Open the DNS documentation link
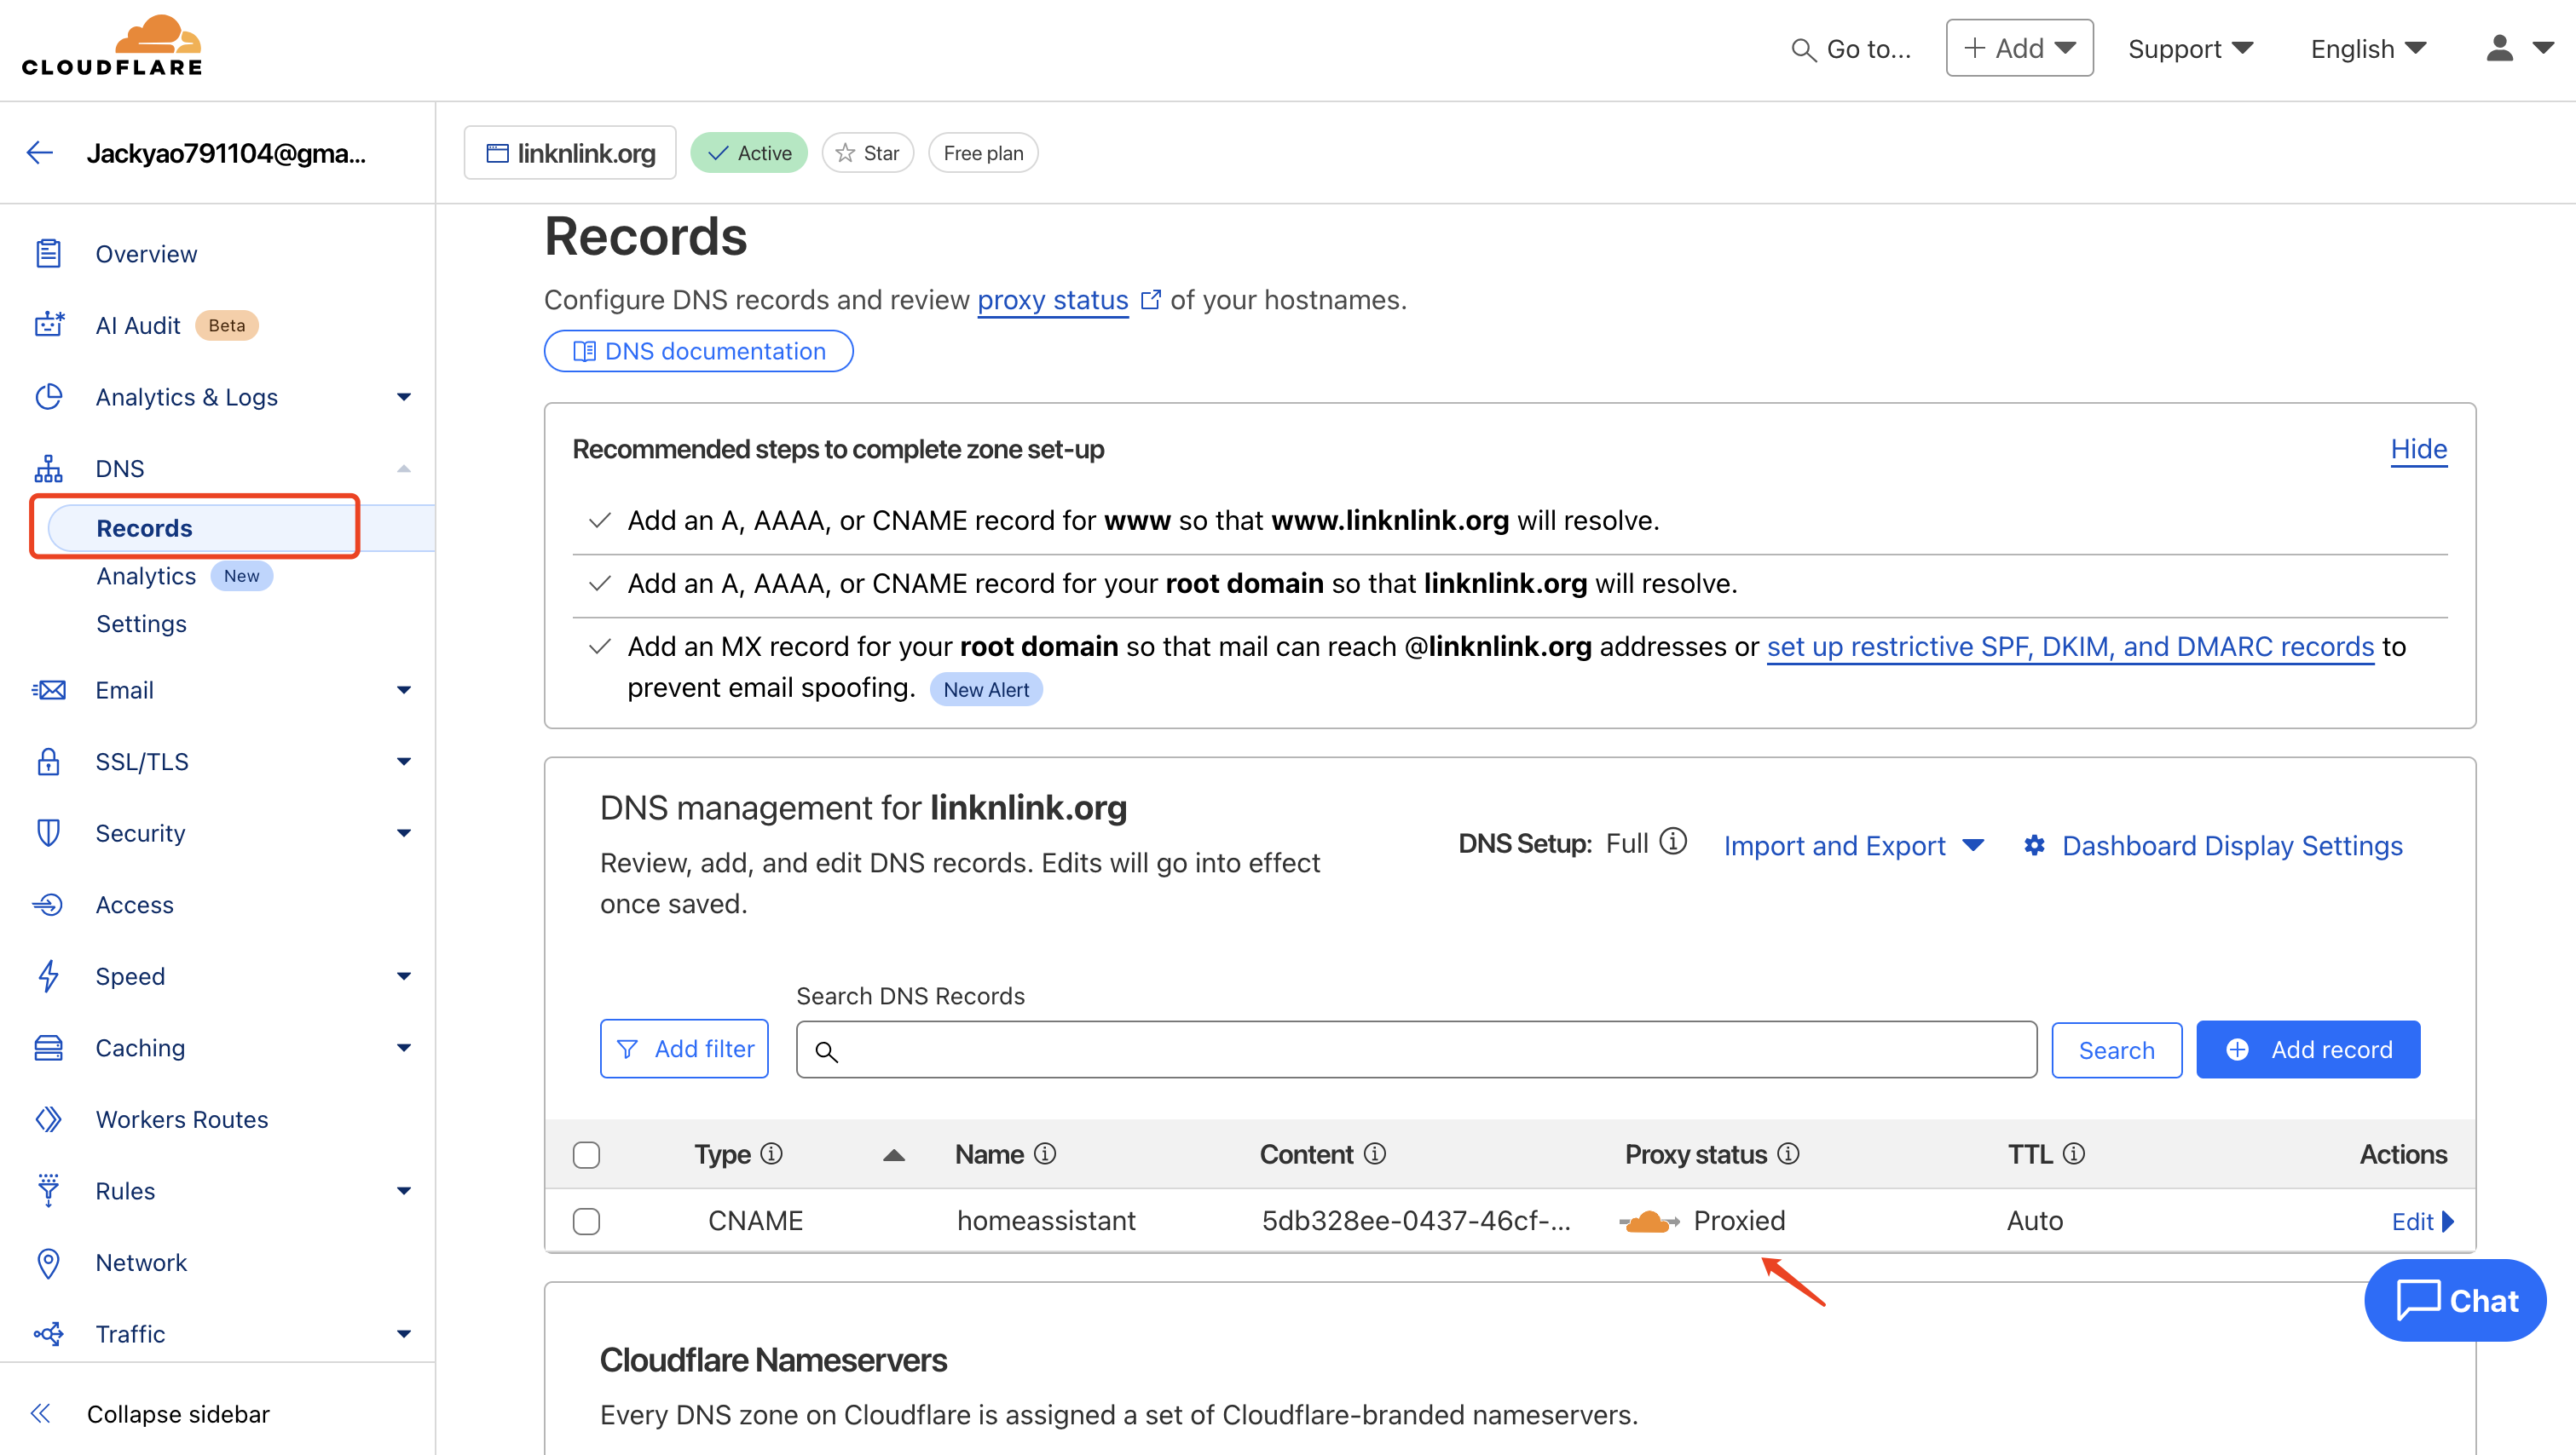Viewport: 2576px width, 1455px height. [698, 351]
